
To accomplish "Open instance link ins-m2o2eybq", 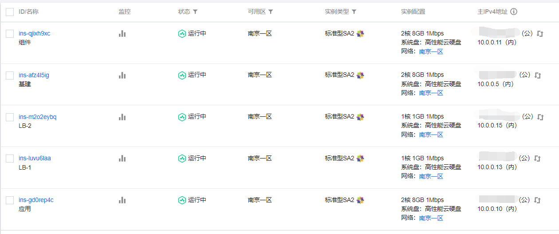I will [38, 117].
